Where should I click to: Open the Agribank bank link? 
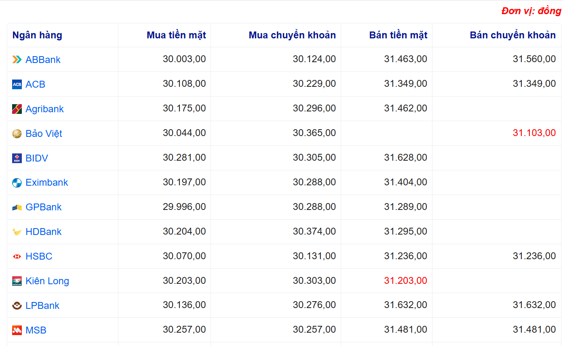click(x=44, y=109)
